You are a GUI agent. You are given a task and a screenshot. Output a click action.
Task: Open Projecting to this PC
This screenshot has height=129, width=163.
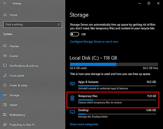pyautogui.click(x=22, y=125)
